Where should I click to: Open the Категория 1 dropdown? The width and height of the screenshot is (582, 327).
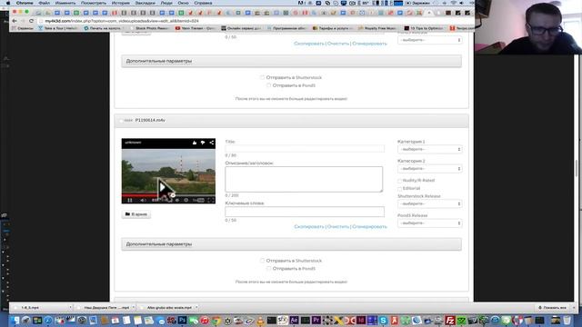(x=430, y=149)
